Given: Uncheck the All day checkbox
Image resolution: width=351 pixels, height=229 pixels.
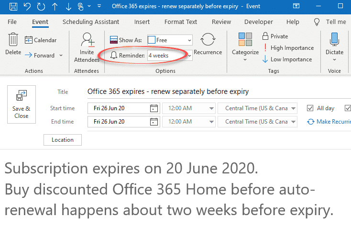Looking at the screenshot, I should pos(310,108).
